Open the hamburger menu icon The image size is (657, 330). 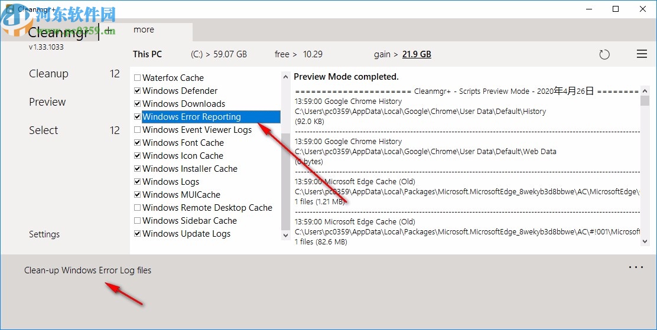click(x=642, y=54)
